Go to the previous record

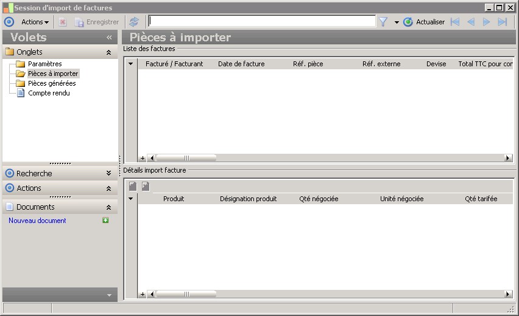pos(470,22)
